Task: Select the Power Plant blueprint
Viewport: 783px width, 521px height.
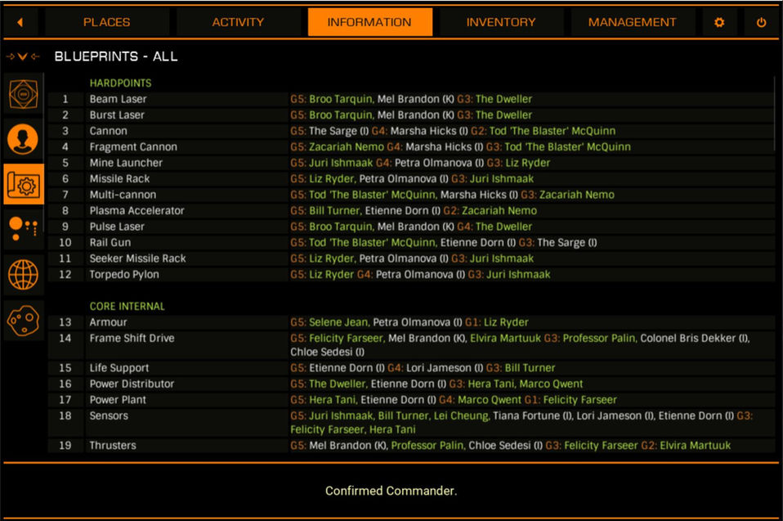Action: pos(411,400)
